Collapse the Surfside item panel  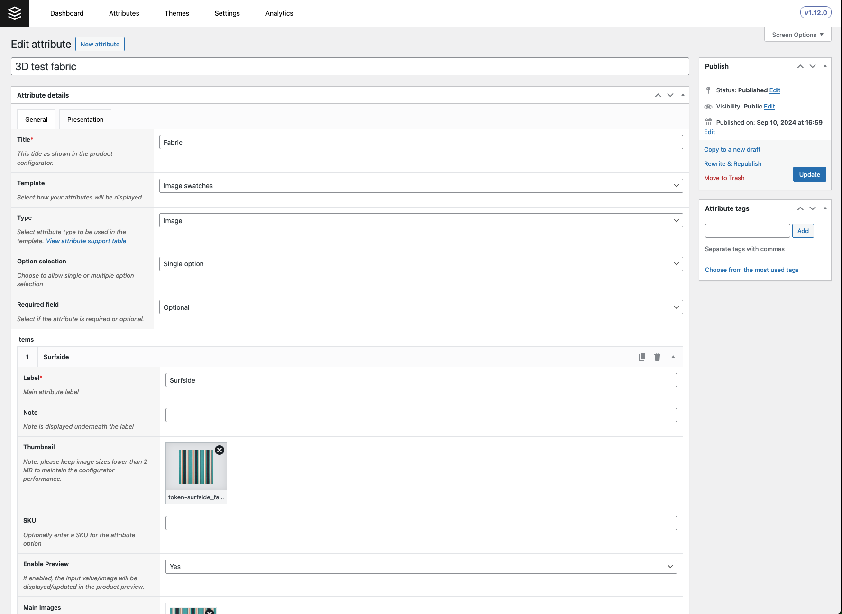tap(673, 357)
